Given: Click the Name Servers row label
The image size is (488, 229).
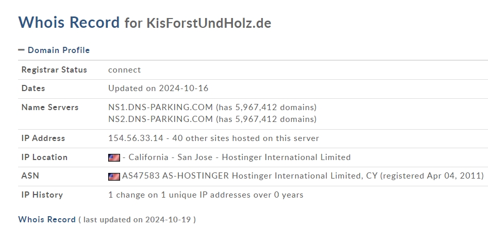Looking at the screenshot, I should (x=50, y=107).
